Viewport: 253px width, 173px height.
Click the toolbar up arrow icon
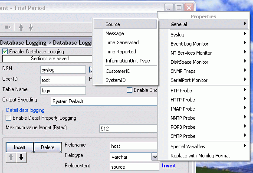tap(21, 27)
